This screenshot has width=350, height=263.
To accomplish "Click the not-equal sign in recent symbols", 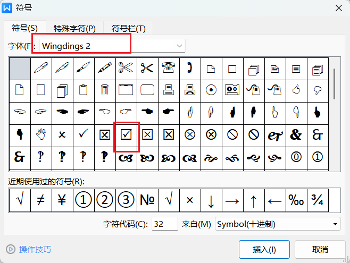I will point(41,201).
